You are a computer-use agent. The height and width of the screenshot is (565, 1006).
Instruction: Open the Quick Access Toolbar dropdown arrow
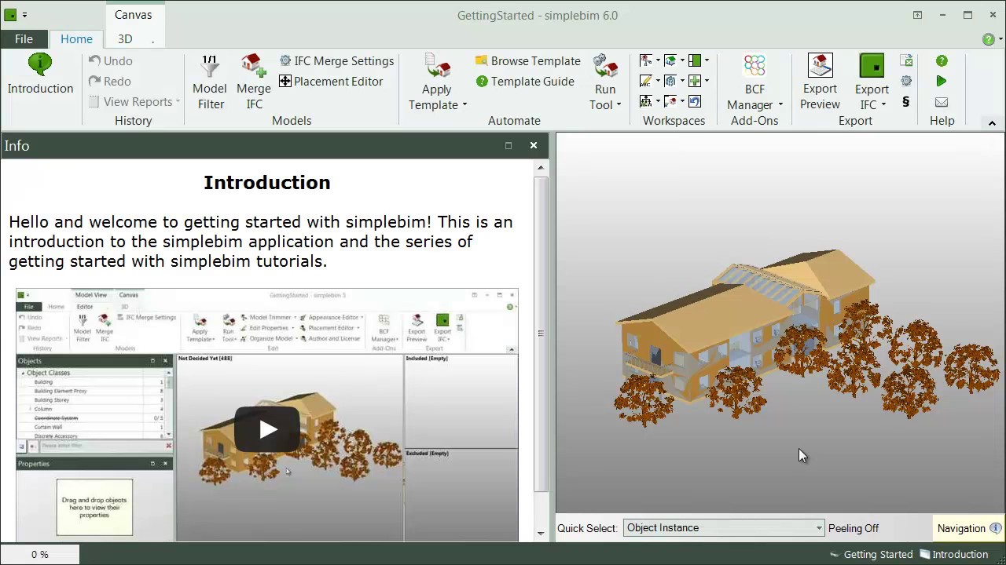click(24, 15)
